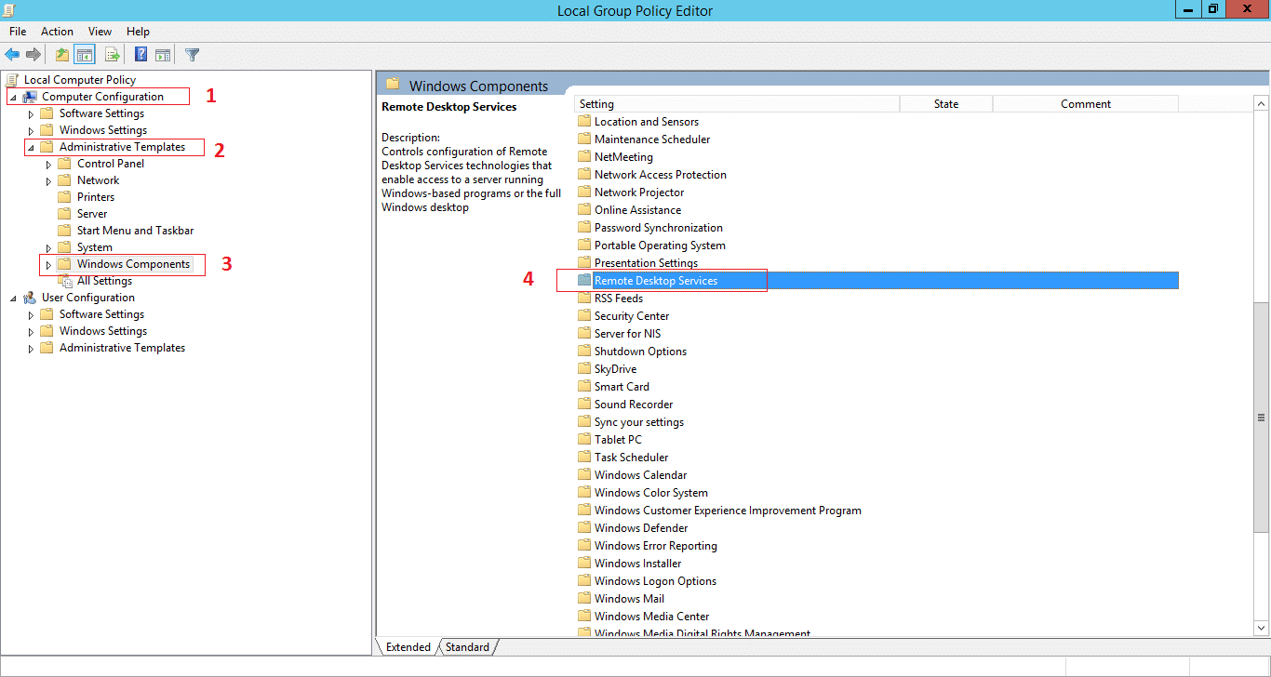Select "Windows Logon Options" in the list
This screenshot has width=1271, height=677.
[x=656, y=581]
